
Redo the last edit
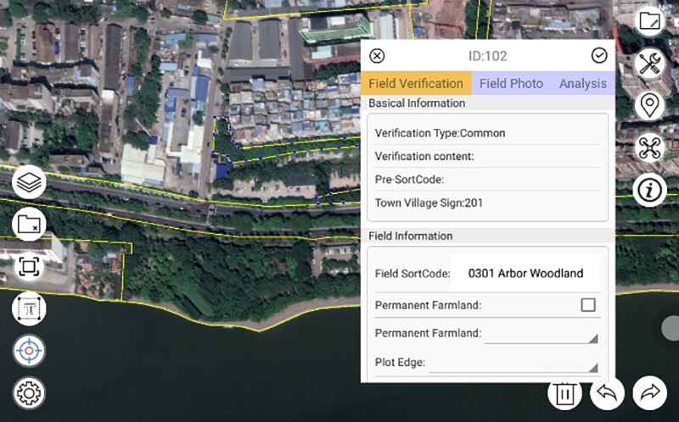(x=649, y=393)
